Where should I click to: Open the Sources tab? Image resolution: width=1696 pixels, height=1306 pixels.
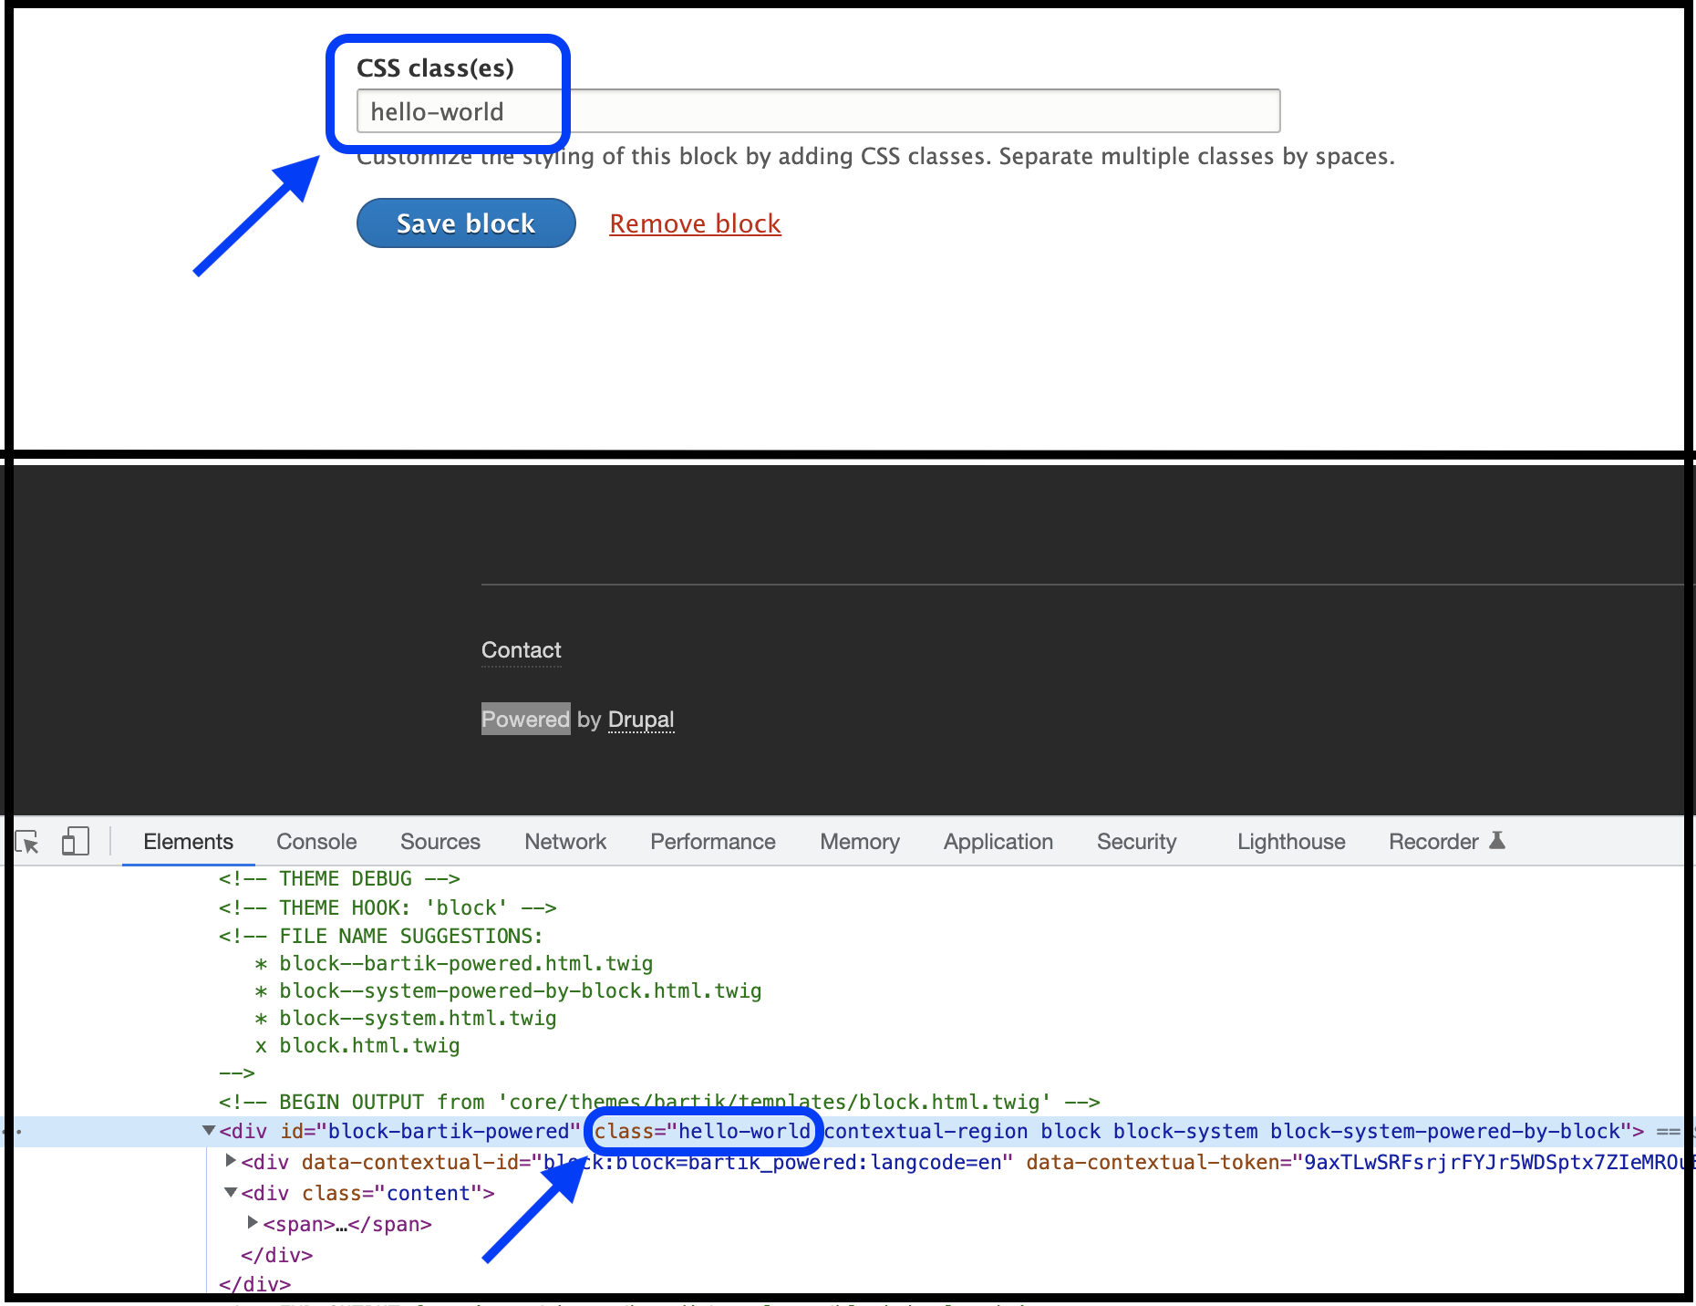440,842
